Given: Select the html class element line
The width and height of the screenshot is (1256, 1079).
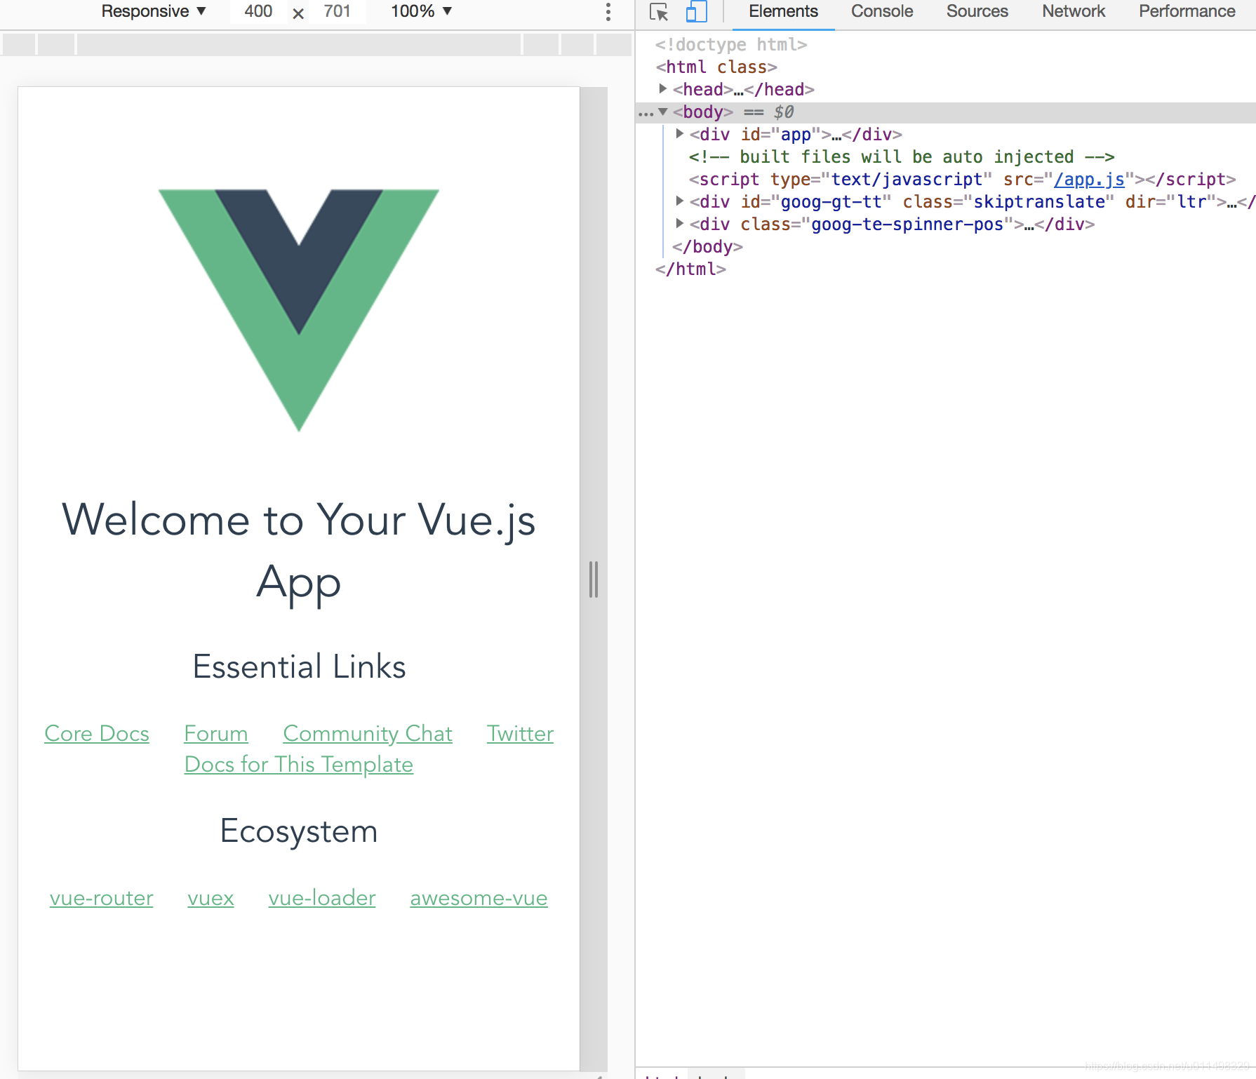Looking at the screenshot, I should point(716,67).
